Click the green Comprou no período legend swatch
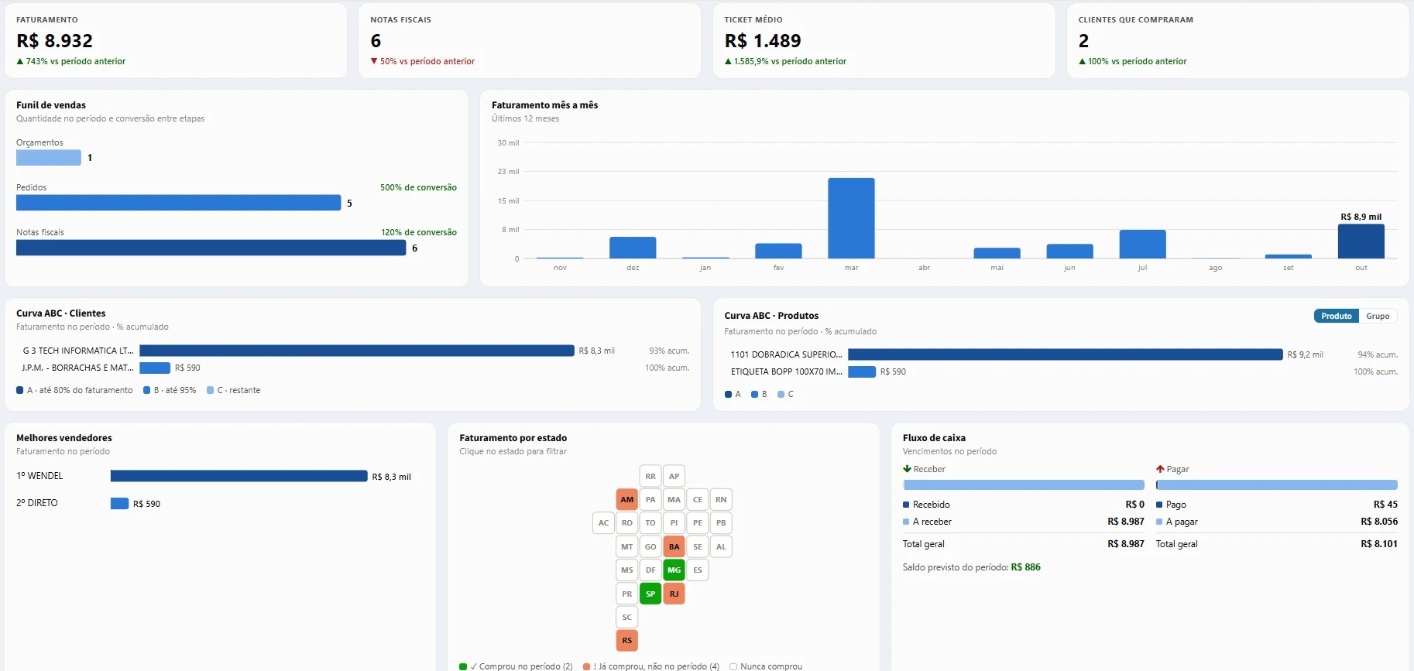 coord(463,666)
